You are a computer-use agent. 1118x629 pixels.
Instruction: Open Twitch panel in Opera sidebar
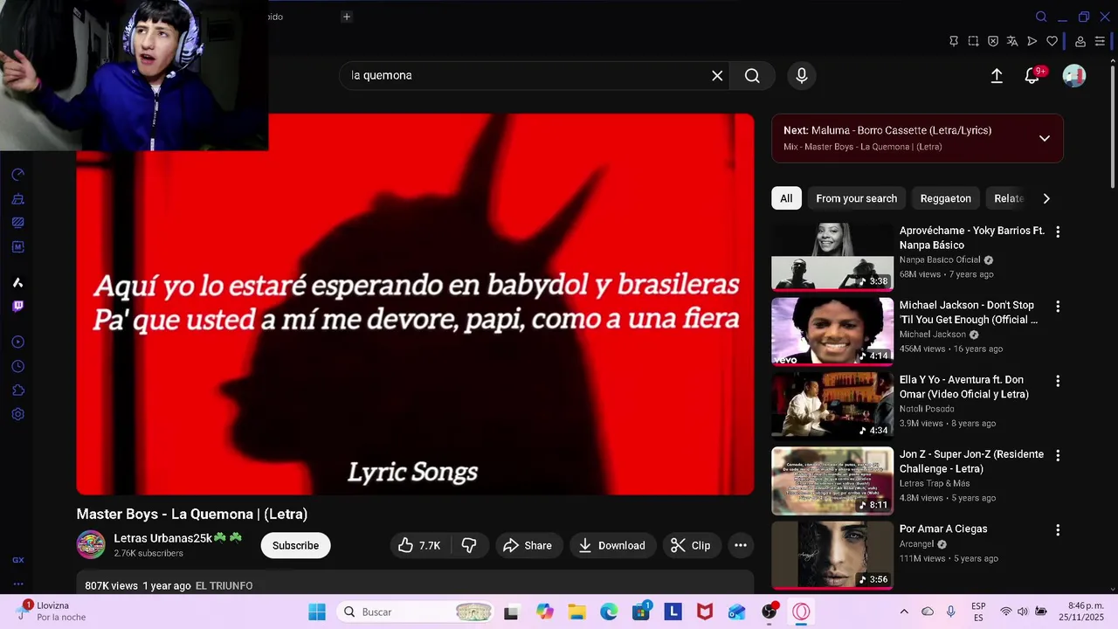(x=17, y=306)
